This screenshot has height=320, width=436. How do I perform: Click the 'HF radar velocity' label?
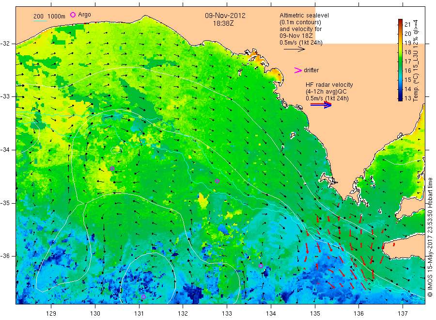tap(329, 84)
